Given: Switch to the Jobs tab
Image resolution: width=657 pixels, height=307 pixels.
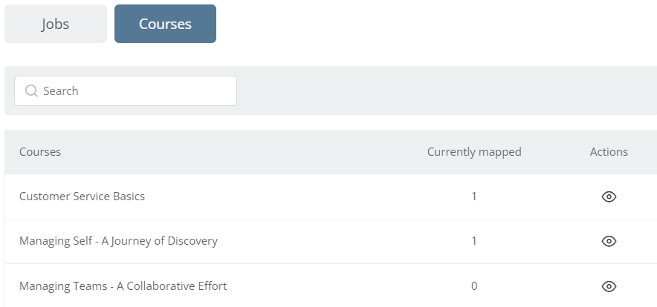Looking at the screenshot, I should pos(56,24).
